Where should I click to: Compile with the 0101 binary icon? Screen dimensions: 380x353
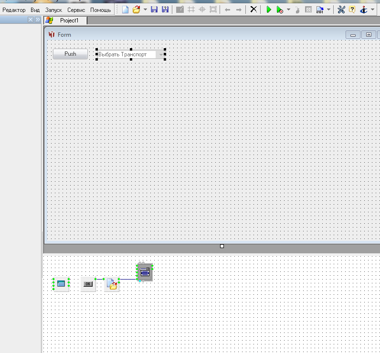pos(320,10)
